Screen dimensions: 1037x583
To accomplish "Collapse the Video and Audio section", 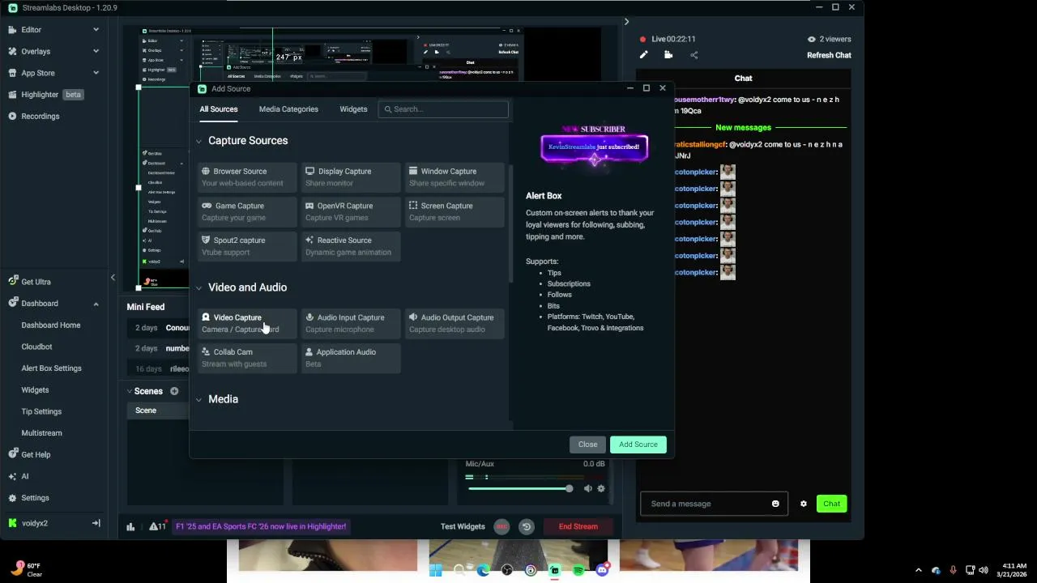I will [198, 287].
